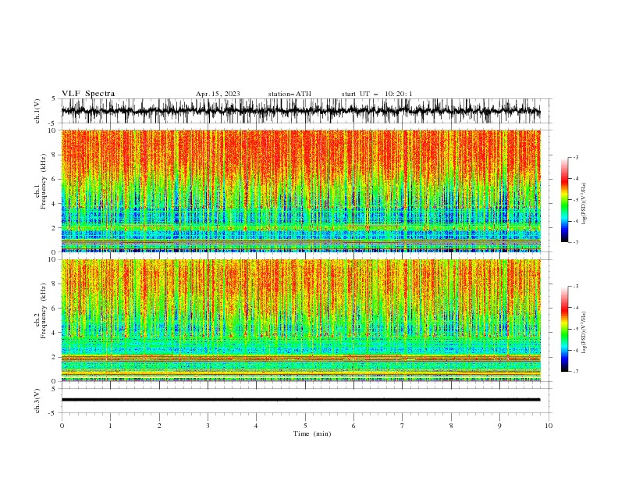The image size is (618, 478).
Task: Click the ch.1 PSD color scale bar
Action: [x=564, y=200]
